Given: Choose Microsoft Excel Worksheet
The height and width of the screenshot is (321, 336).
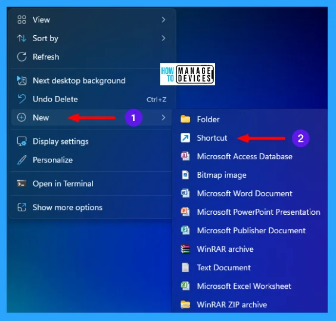Looking at the screenshot, I should pos(250,286).
